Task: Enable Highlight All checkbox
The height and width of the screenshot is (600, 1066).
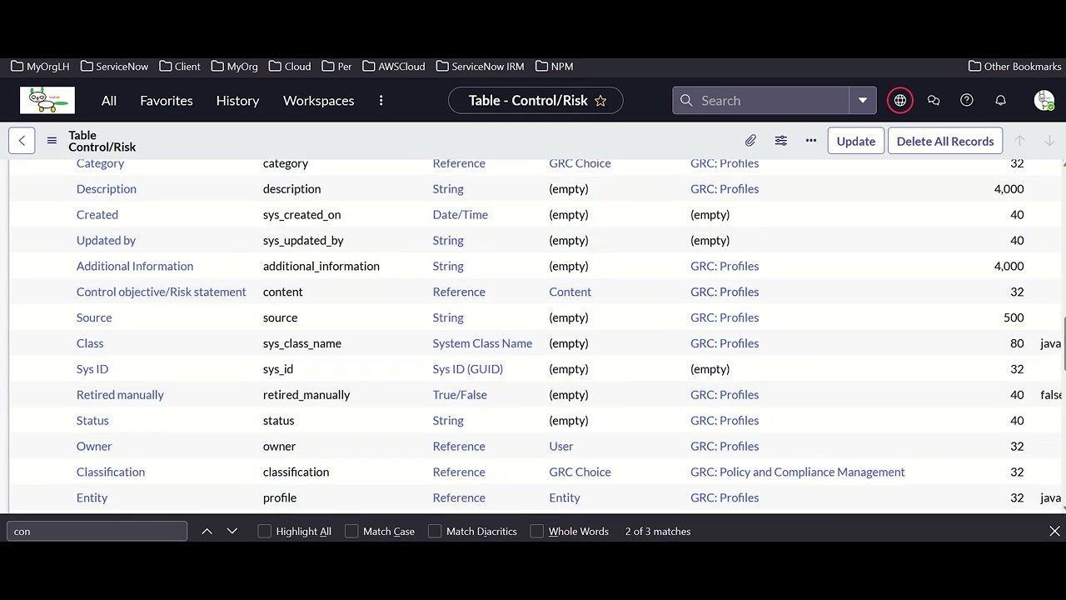Action: pyautogui.click(x=265, y=531)
